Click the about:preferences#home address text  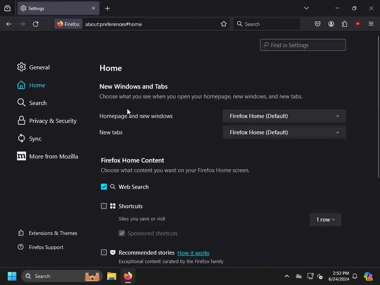pyautogui.click(x=114, y=24)
